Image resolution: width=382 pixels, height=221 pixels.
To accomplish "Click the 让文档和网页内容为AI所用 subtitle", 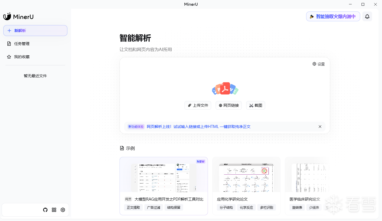I will pos(146,49).
